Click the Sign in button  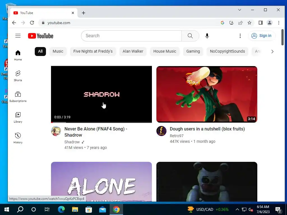pyautogui.click(x=261, y=36)
